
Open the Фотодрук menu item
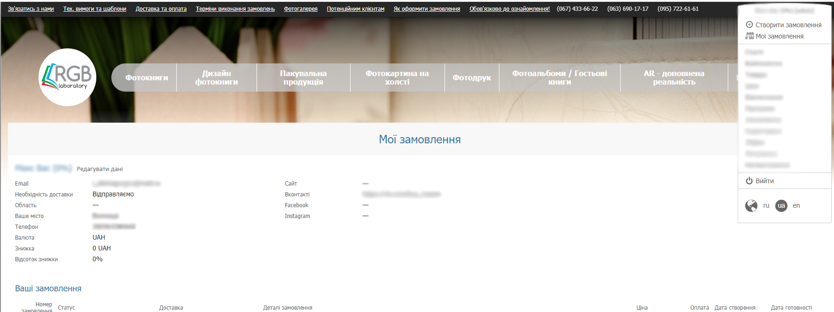point(472,78)
